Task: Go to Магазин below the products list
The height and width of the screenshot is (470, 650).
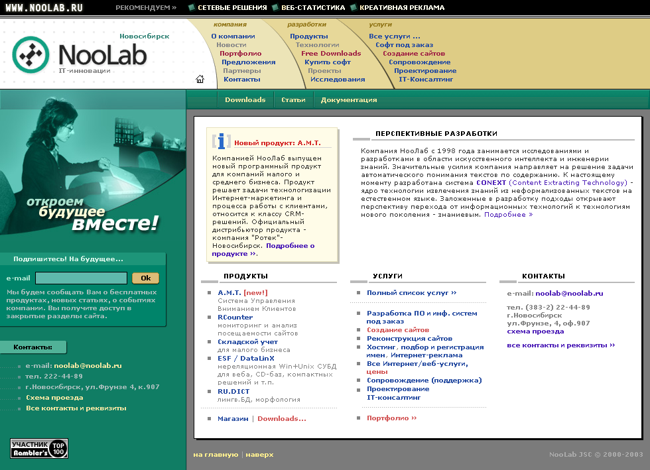Action: point(233,418)
